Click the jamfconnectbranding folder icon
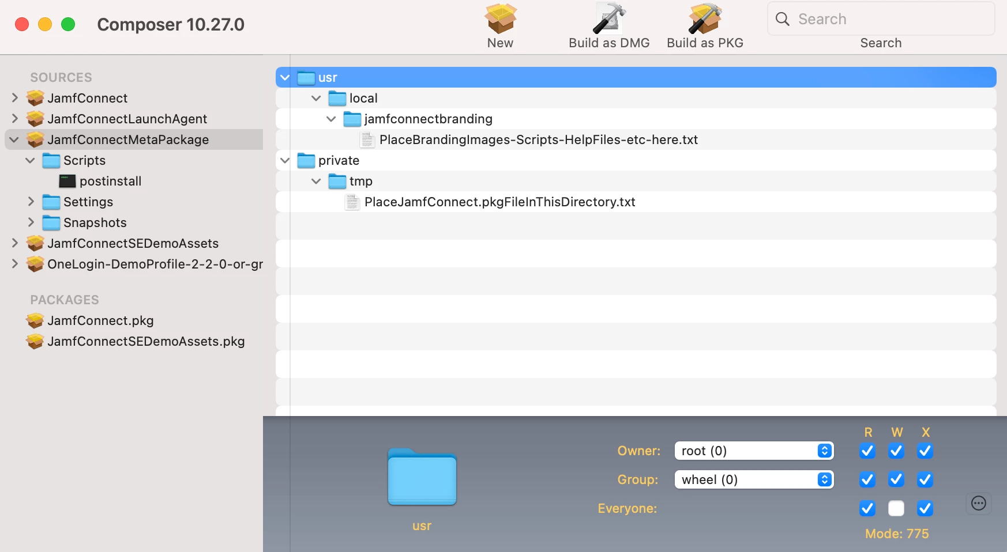The image size is (1007, 552). (352, 119)
